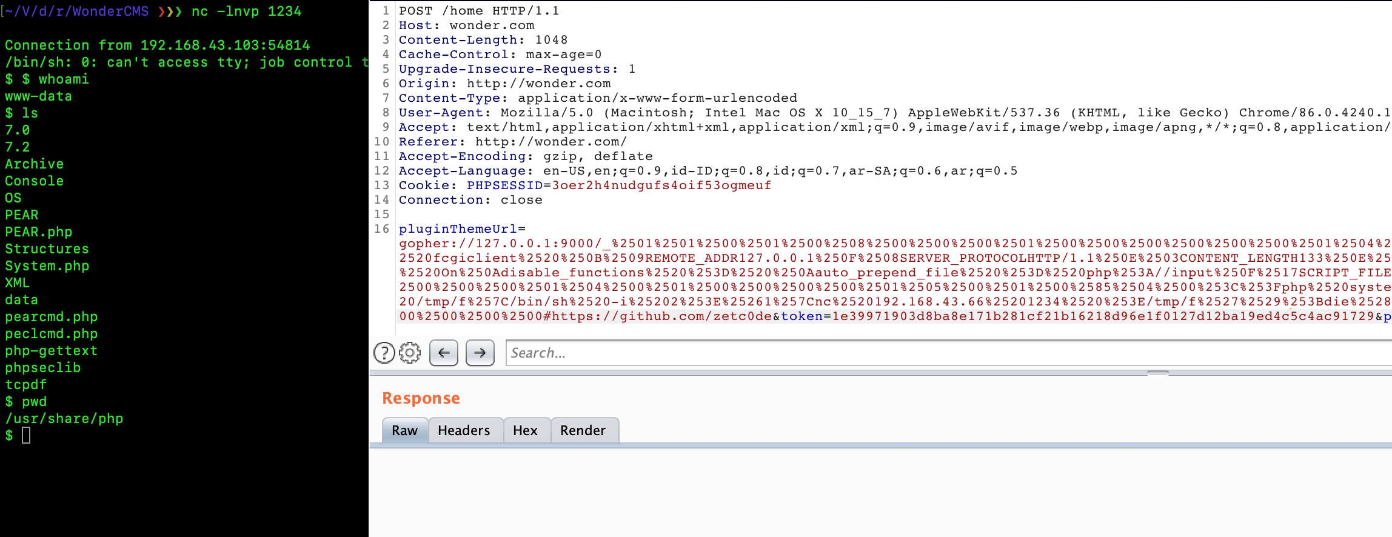Click the terminal cursor at last prompt
This screenshot has width=1392, height=537.
(x=26, y=435)
